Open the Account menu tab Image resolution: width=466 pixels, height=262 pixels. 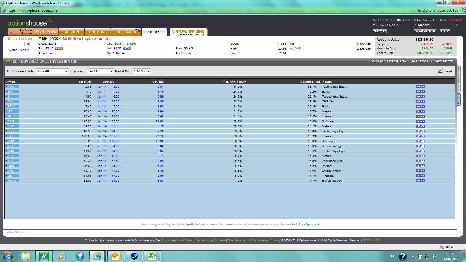pyautogui.click(x=72, y=32)
